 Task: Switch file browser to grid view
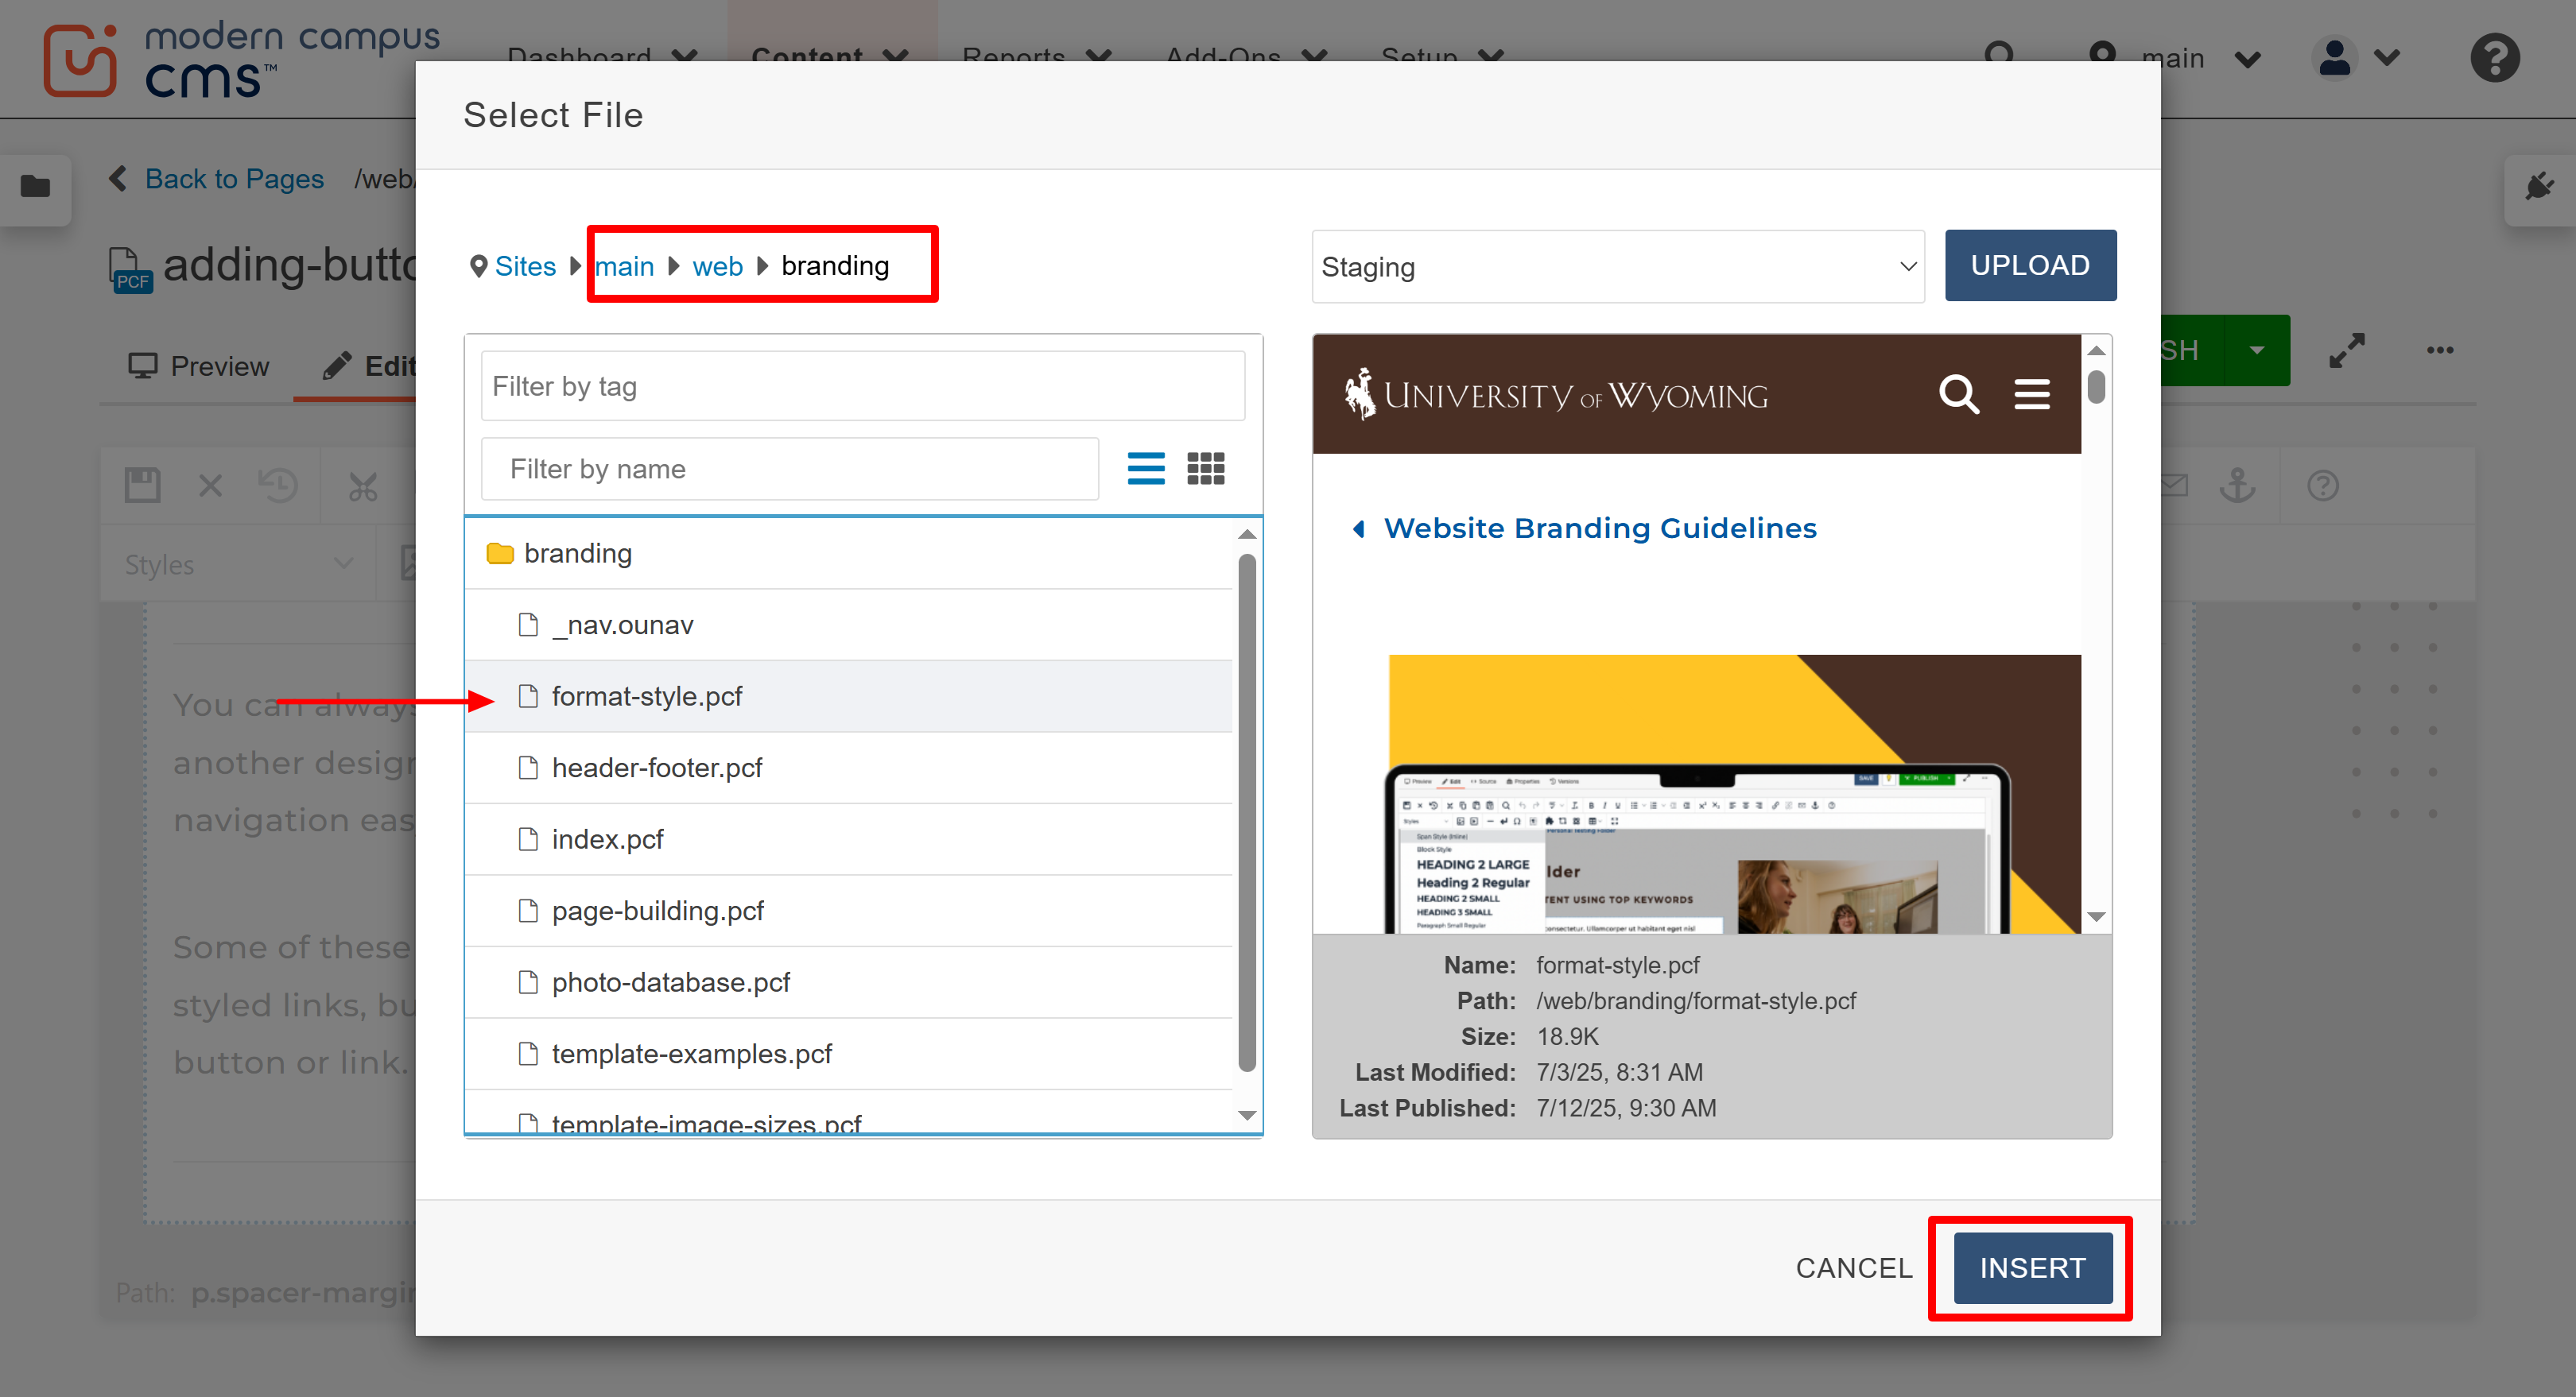[1206, 468]
